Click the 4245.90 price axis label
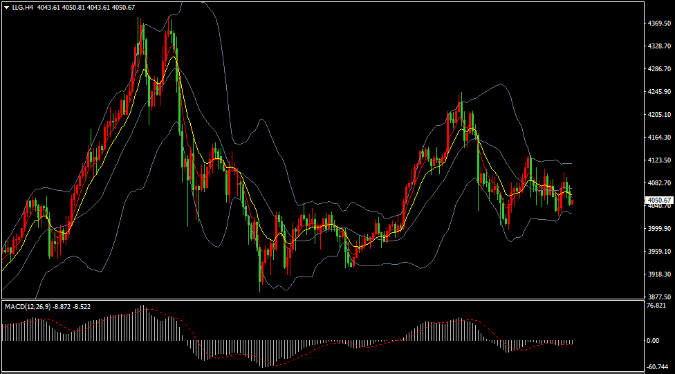The height and width of the screenshot is (374, 675). (x=659, y=92)
